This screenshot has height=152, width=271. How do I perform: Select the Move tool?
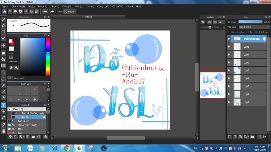click(3, 45)
